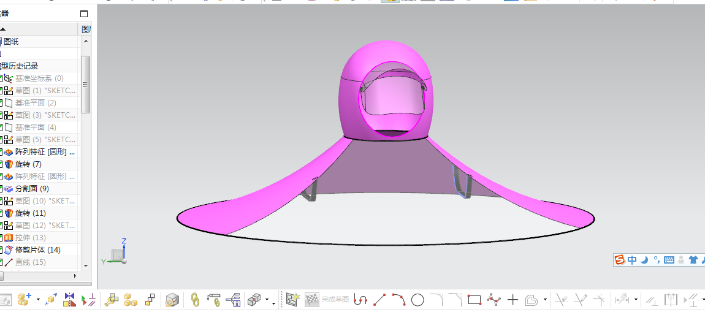Select the Line sketch tool
The image size is (705, 312).
click(x=380, y=299)
